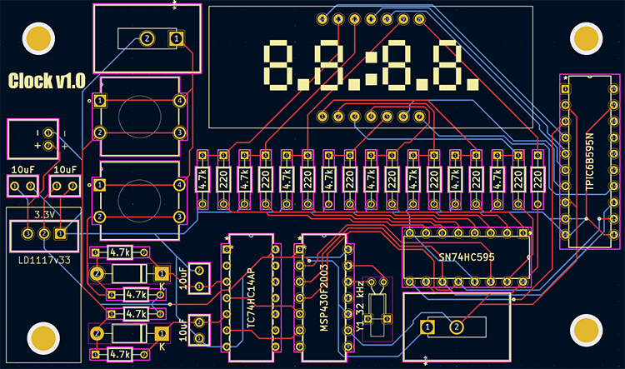Click the TPIC6B595N chip label
The width and height of the screenshot is (625, 369).
point(589,162)
